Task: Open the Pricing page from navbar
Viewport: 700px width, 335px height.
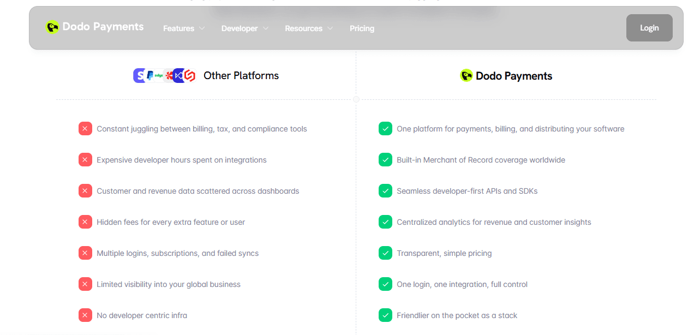Action: [362, 28]
